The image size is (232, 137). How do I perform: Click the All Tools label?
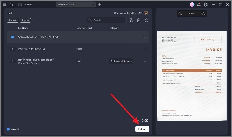coord(28,5)
